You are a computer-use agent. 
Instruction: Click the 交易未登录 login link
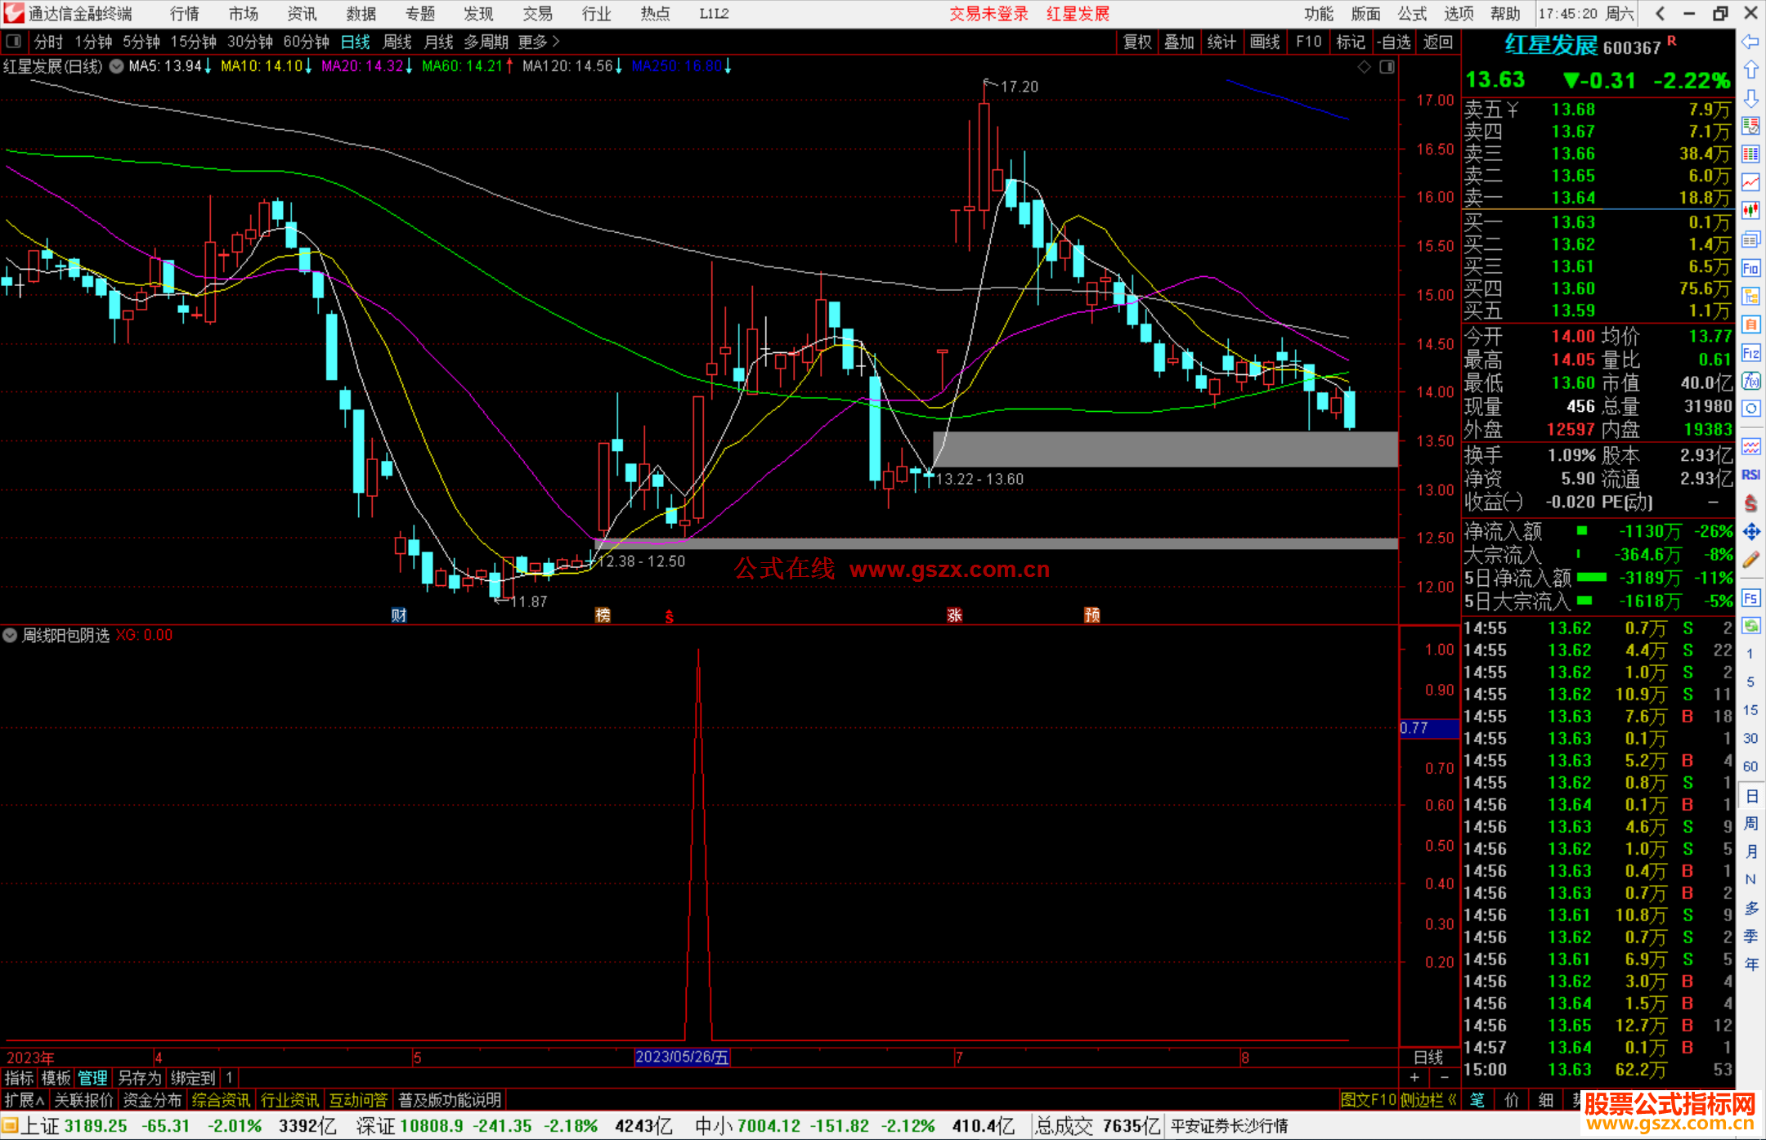click(x=988, y=14)
